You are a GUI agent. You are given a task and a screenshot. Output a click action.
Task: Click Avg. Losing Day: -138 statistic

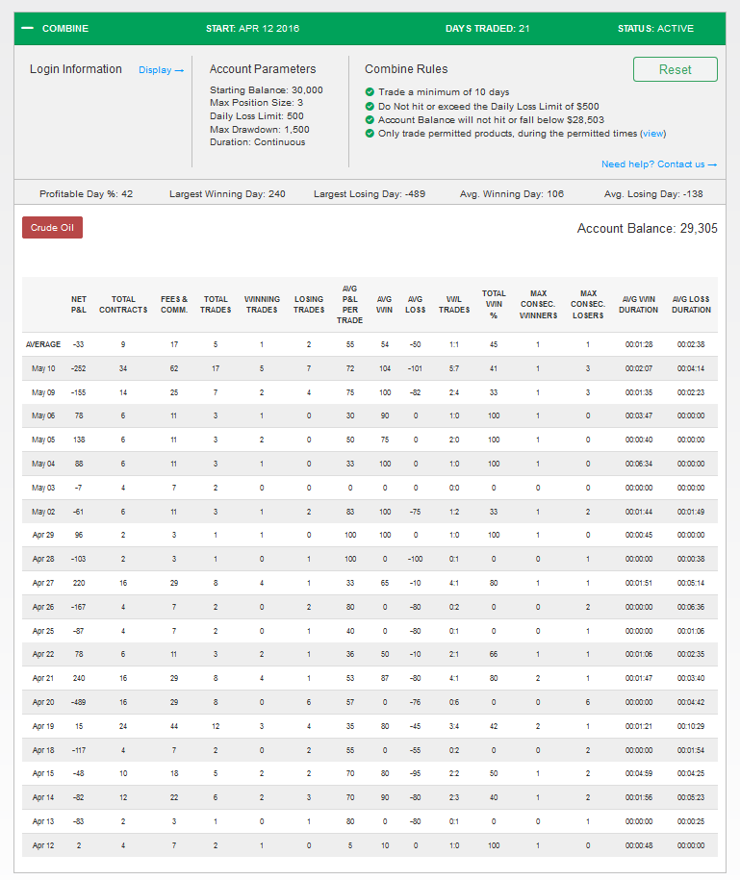[x=653, y=194]
